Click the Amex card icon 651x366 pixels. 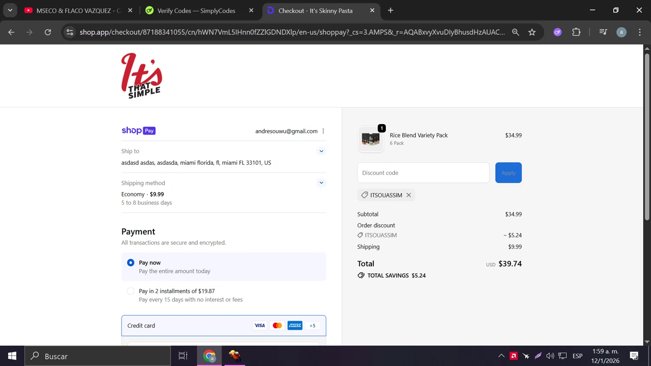coord(295,326)
